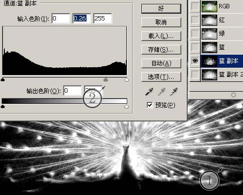This screenshot has width=243, height=195.
Task: Select the 绿 (Green) channel
Action: point(222,34)
